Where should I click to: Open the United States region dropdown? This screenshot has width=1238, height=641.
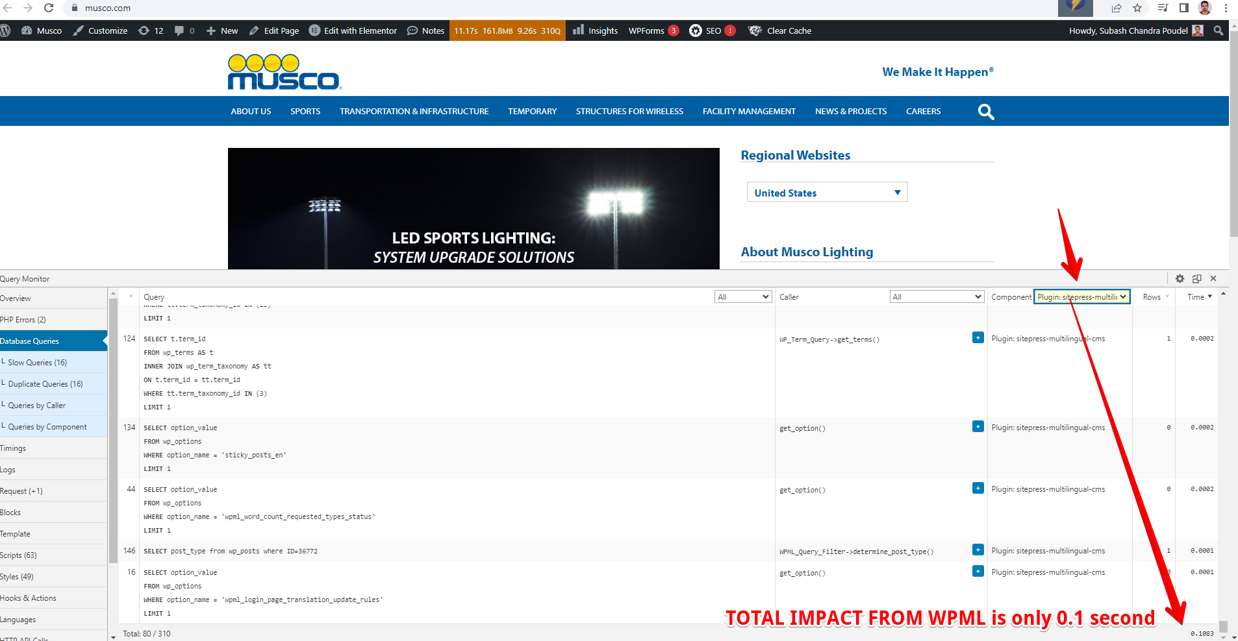click(x=827, y=193)
